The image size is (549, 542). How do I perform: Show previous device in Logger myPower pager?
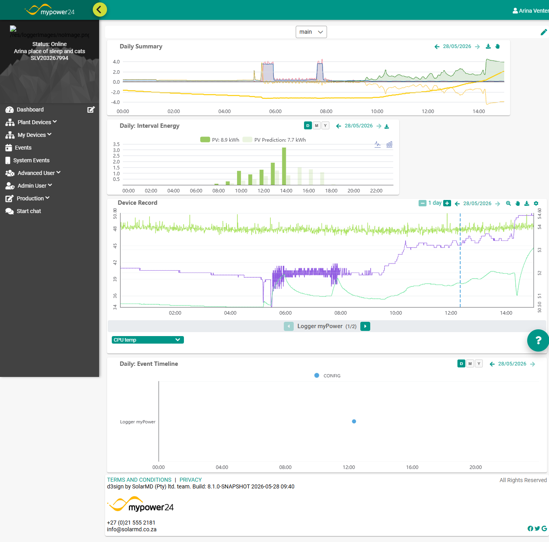(289, 326)
